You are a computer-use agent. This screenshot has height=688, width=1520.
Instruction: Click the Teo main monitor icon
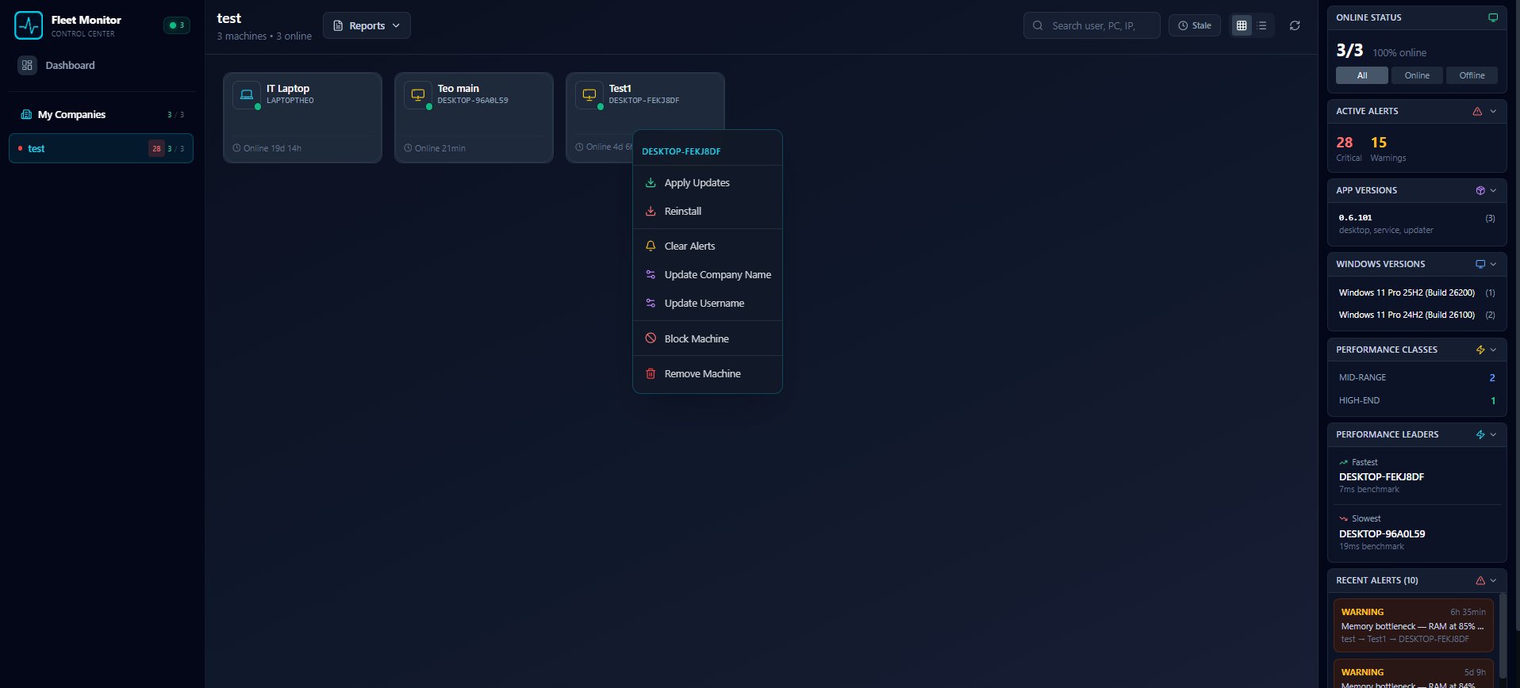418,94
